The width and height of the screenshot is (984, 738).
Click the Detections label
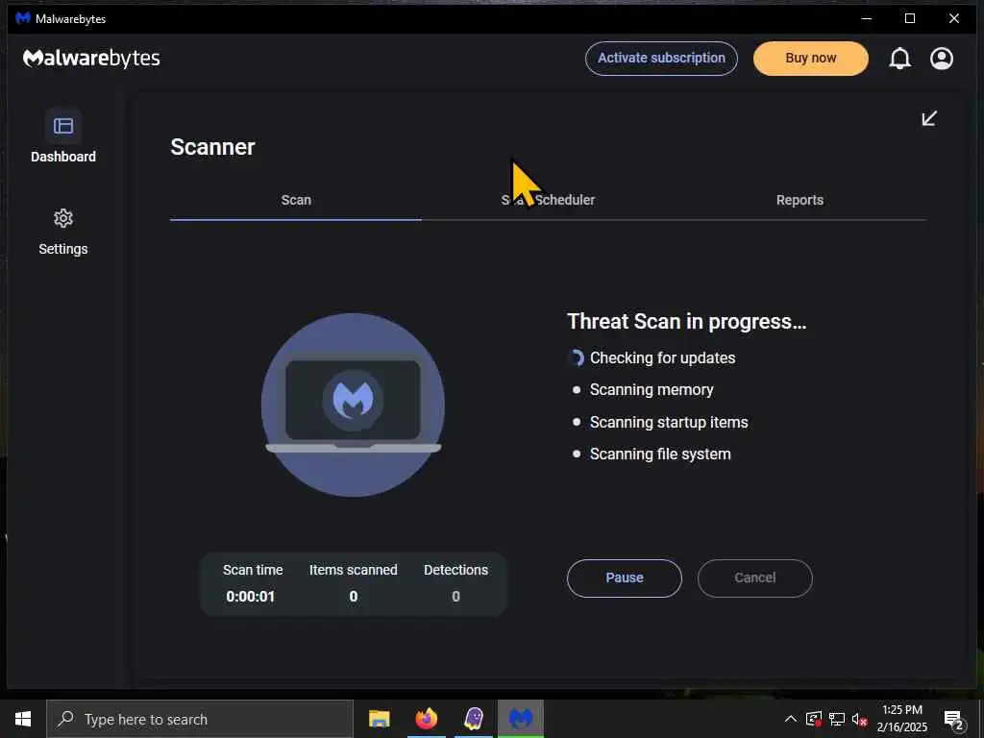pos(455,570)
